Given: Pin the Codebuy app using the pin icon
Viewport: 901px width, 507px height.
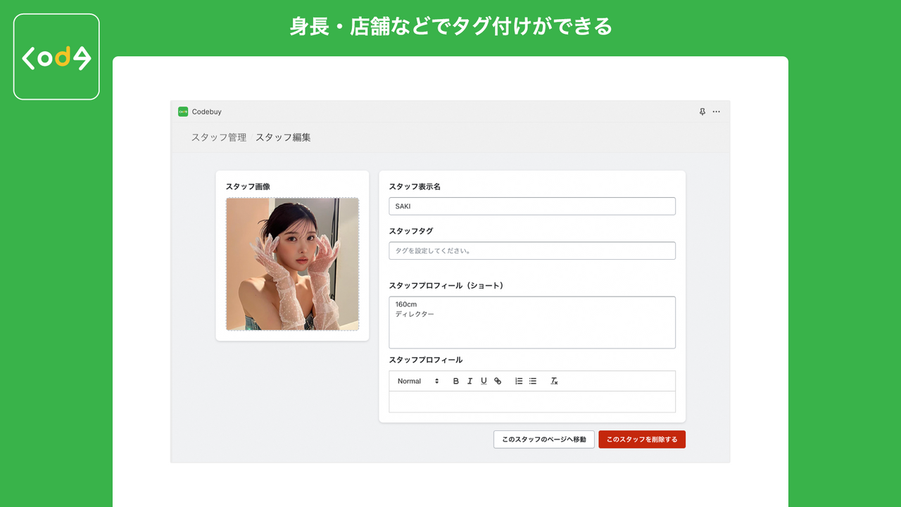Looking at the screenshot, I should click(x=701, y=111).
